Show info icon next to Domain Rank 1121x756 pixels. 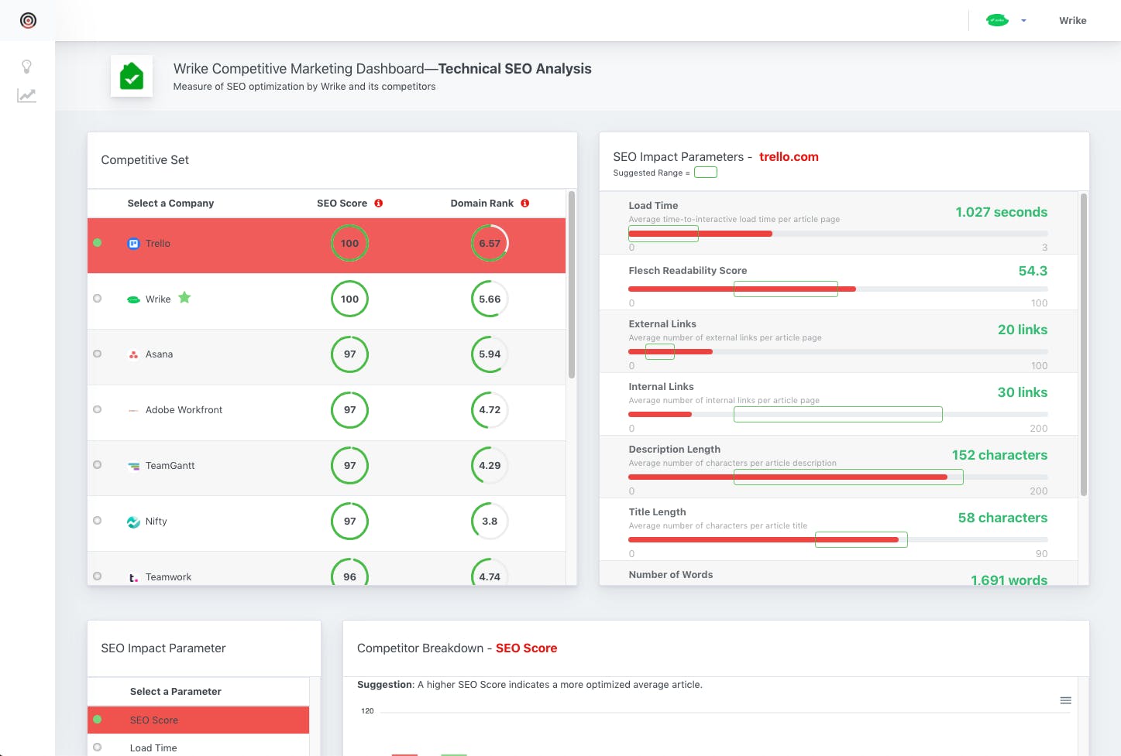click(x=525, y=203)
